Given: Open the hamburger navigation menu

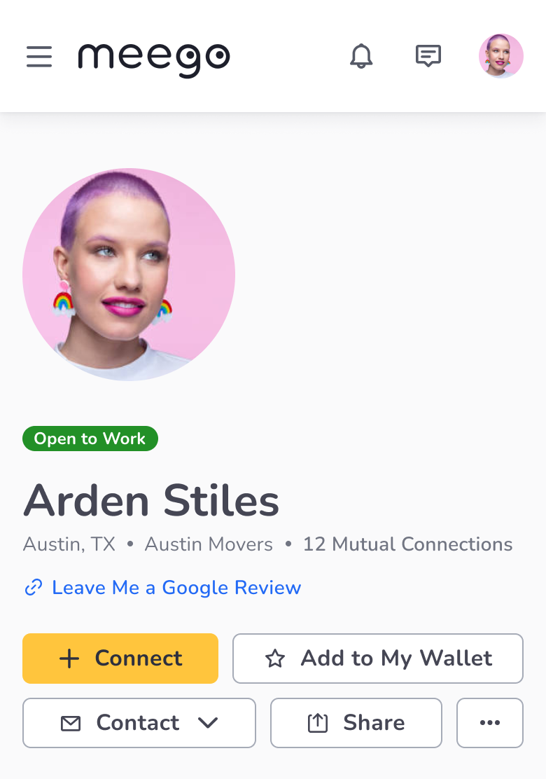Looking at the screenshot, I should pyautogui.click(x=39, y=56).
